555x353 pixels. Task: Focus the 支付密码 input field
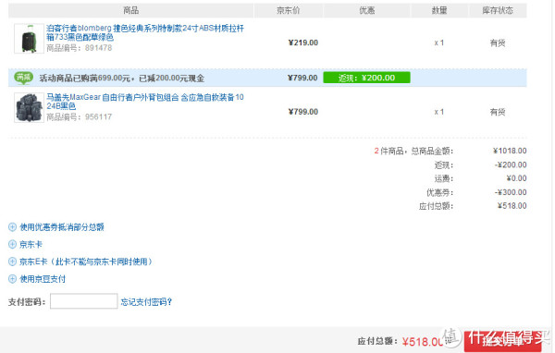pos(84,301)
